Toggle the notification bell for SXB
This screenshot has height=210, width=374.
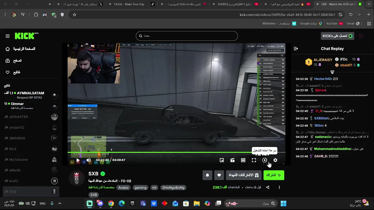207,175
